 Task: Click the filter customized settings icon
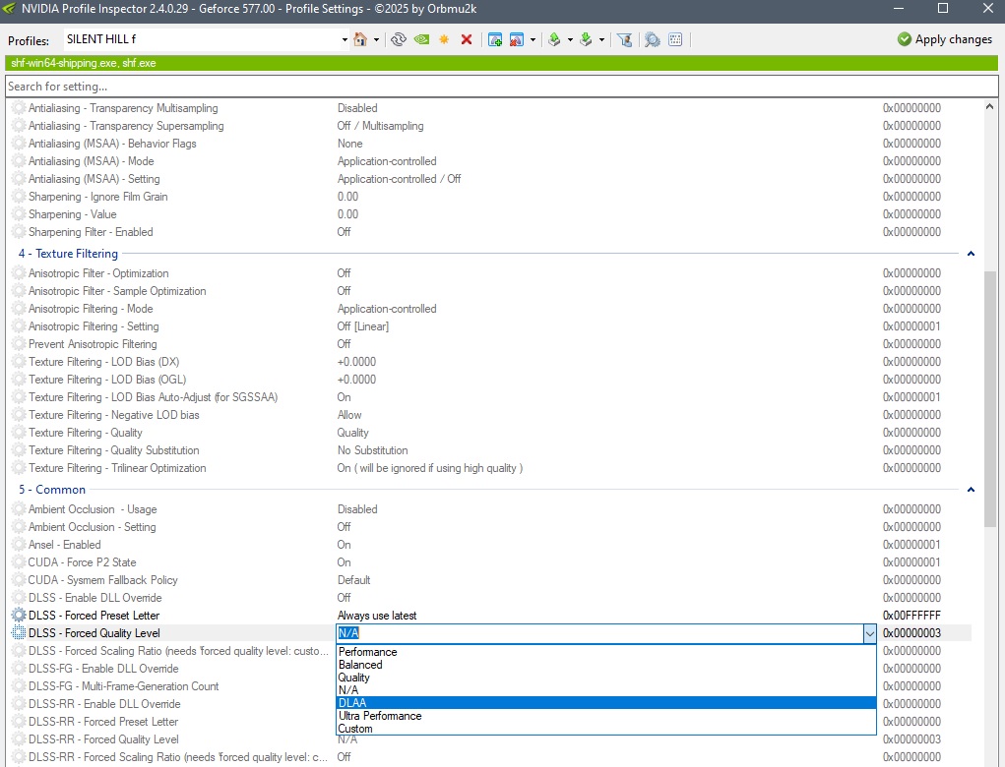click(625, 39)
